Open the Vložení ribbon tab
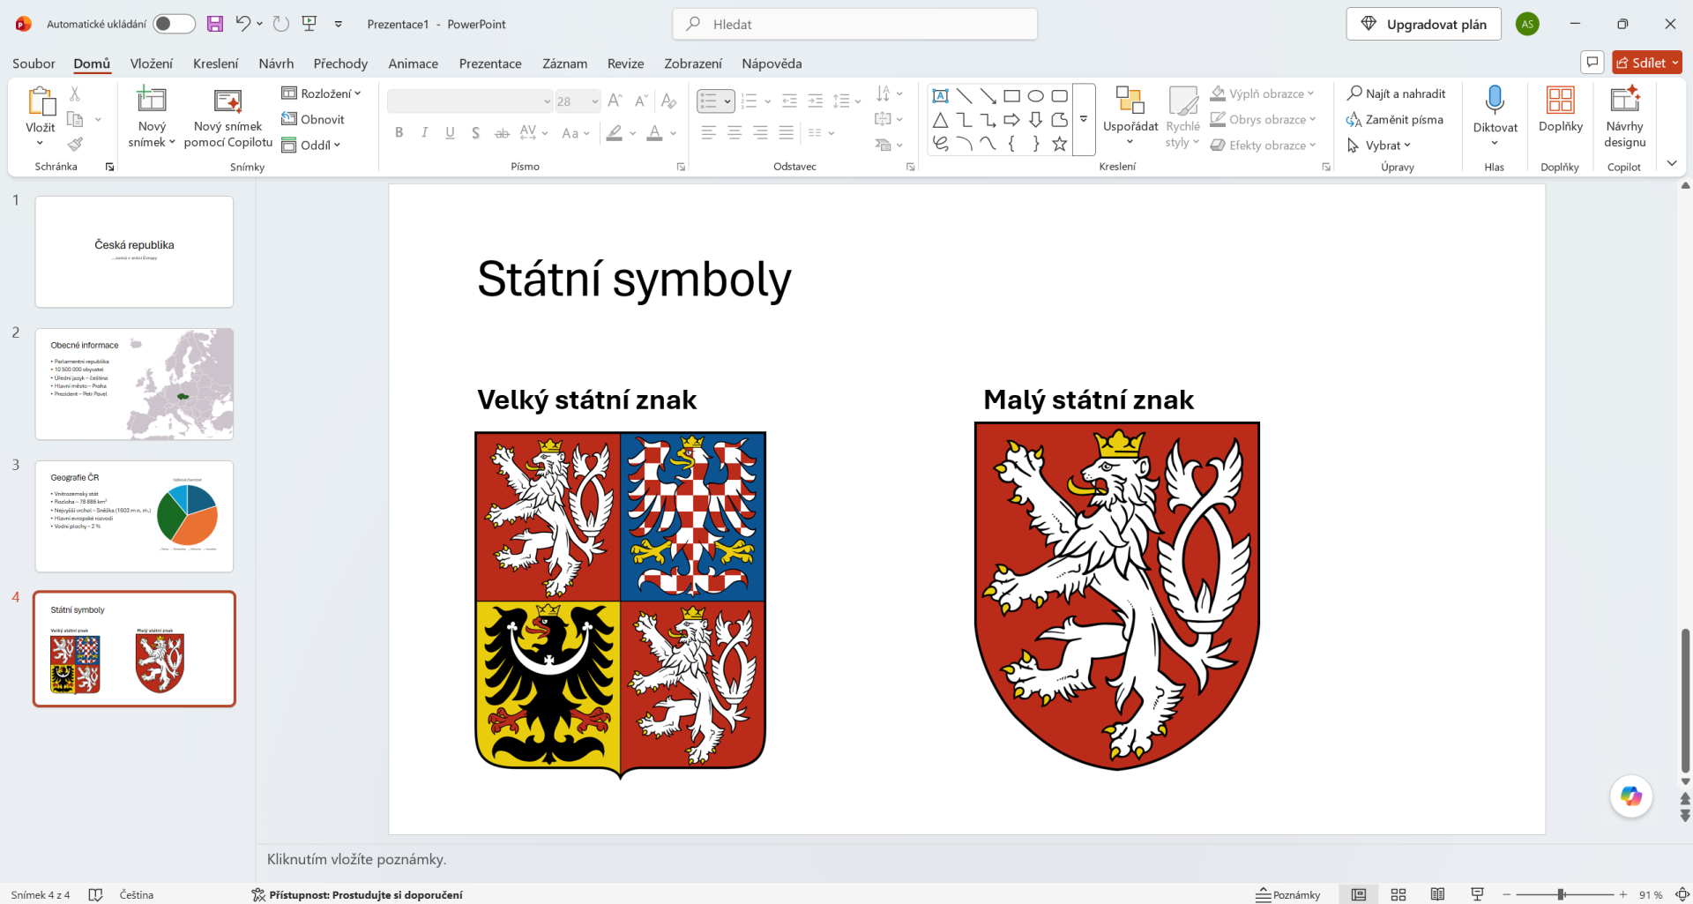Screen dimensions: 1693x904 tap(152, 64)
